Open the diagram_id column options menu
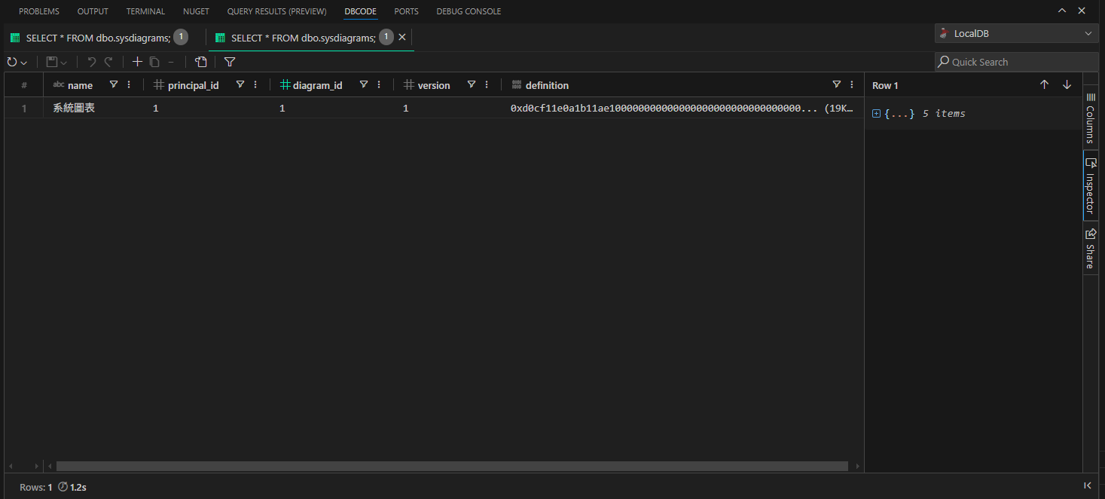Image resolution: width=1105 pixels, height=499 pixels. [379, 84]
